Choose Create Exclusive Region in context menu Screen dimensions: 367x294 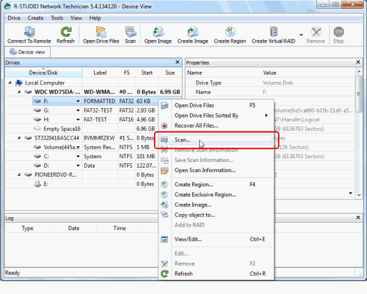click(x=216, y=195)
